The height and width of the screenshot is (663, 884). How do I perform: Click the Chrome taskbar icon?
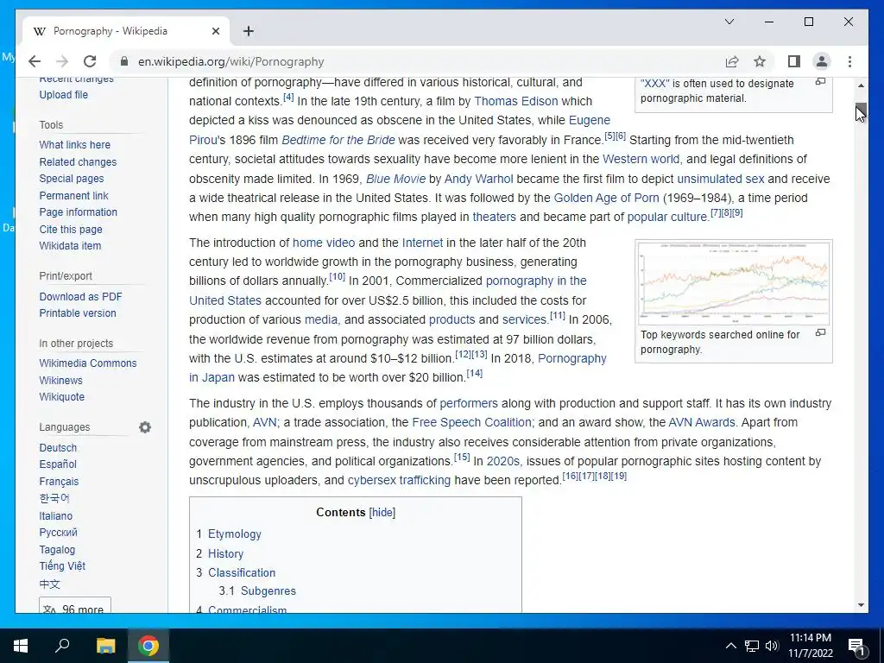(x=148, y=646)
